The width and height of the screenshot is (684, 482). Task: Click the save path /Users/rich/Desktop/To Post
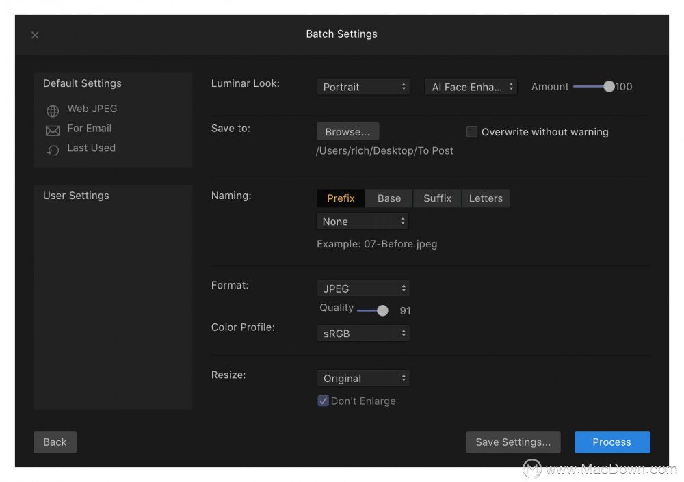[x=384, y=151]
